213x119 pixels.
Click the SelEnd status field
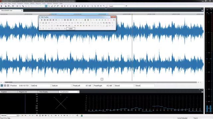click(x=41, y=86)
